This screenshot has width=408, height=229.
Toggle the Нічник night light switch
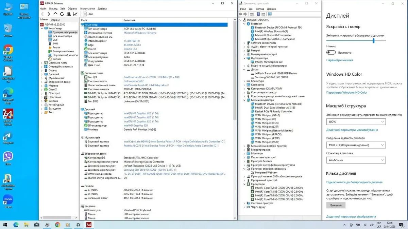331,53
